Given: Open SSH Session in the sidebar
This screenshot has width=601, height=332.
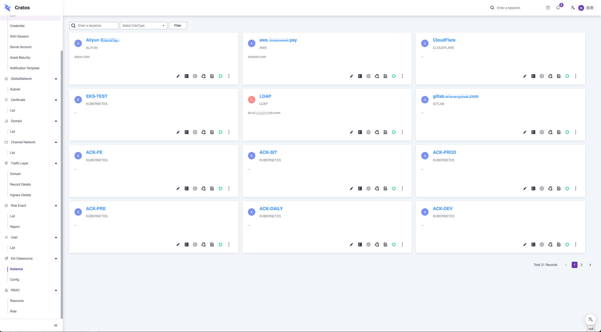Looking at the screenshot, I should point(19,36).
